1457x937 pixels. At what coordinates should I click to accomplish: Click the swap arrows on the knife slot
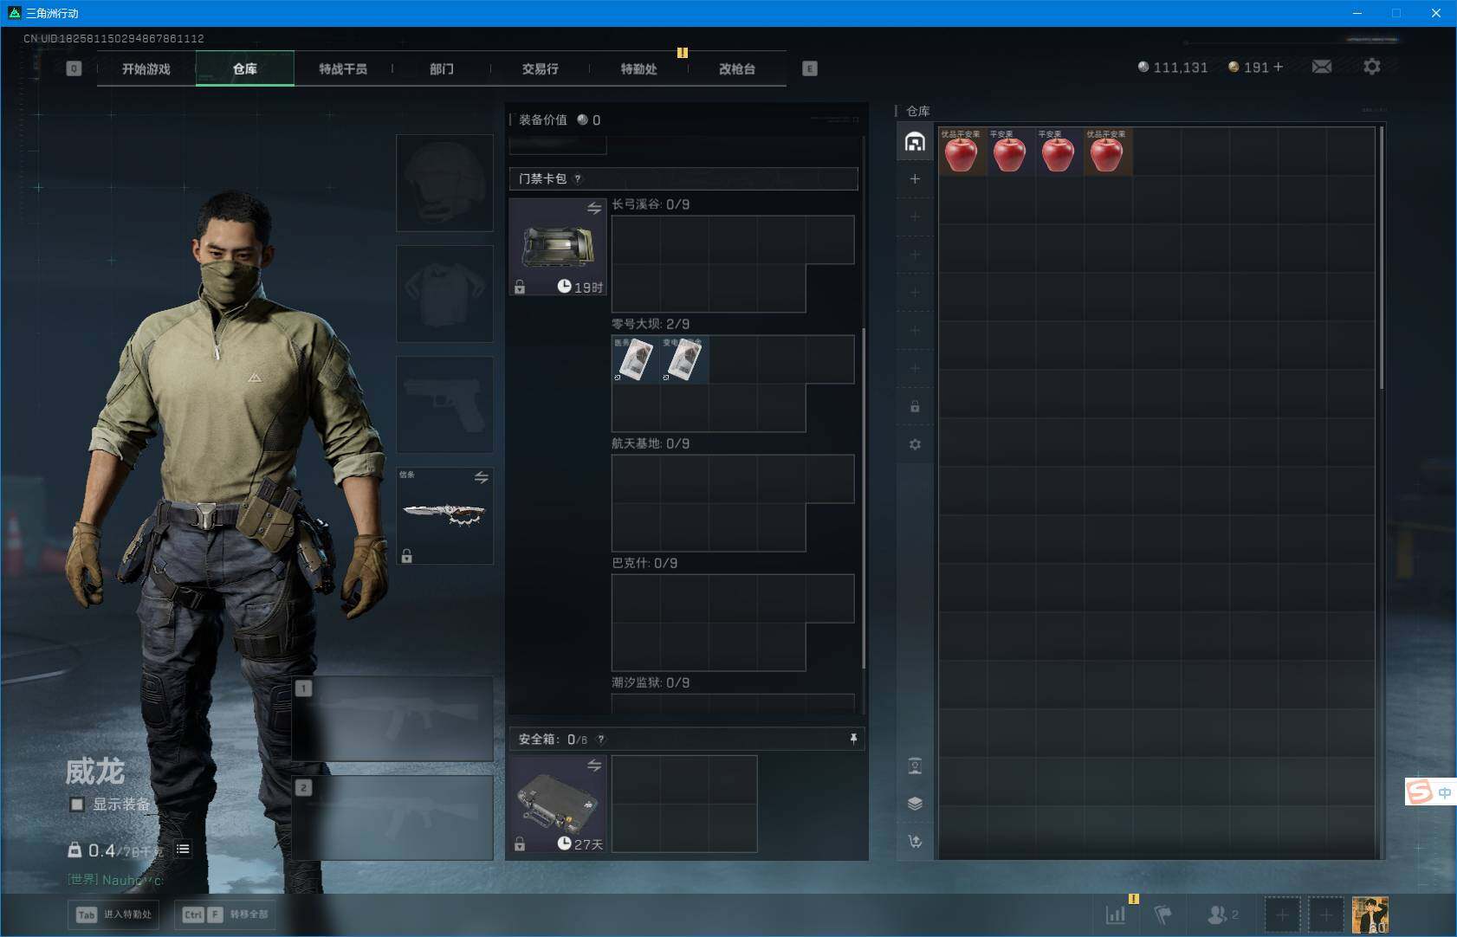click(482, 477)
